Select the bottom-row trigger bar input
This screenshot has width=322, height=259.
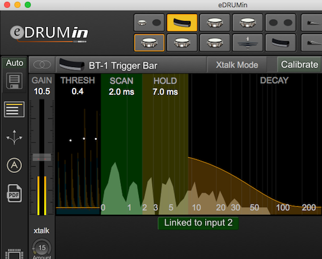click(x=281, y=43)
